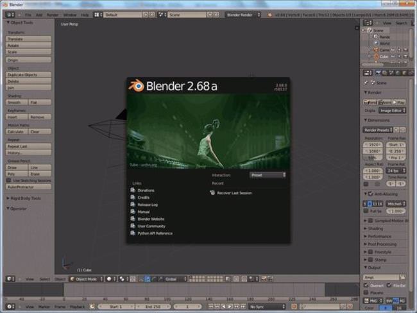
Task: Click the outliner editor type icon
Action: pyautogui.click(x=368, y=23)
